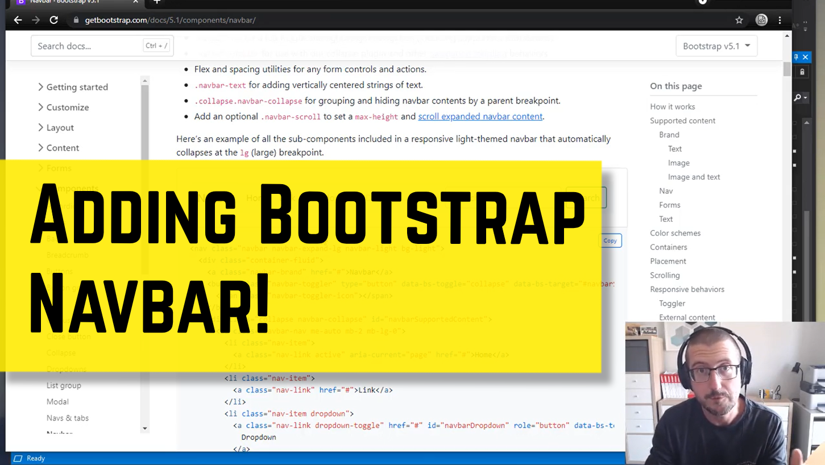Jump to Placement section
825x465 pixels.
pos(668,261)
